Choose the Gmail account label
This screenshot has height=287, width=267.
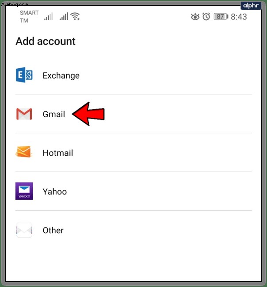point(54,114)
